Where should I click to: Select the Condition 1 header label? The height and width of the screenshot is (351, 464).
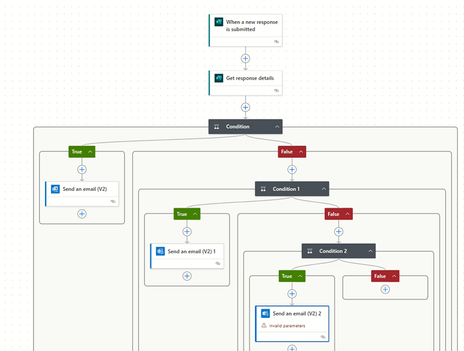click(x=286, y=189)
